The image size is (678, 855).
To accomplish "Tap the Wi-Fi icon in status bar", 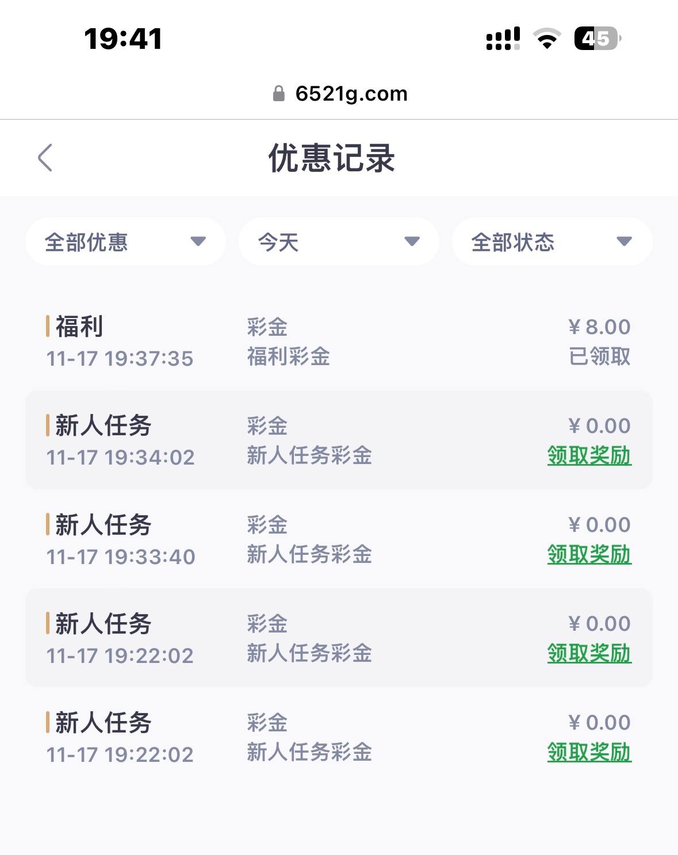I will click(547, 39).
